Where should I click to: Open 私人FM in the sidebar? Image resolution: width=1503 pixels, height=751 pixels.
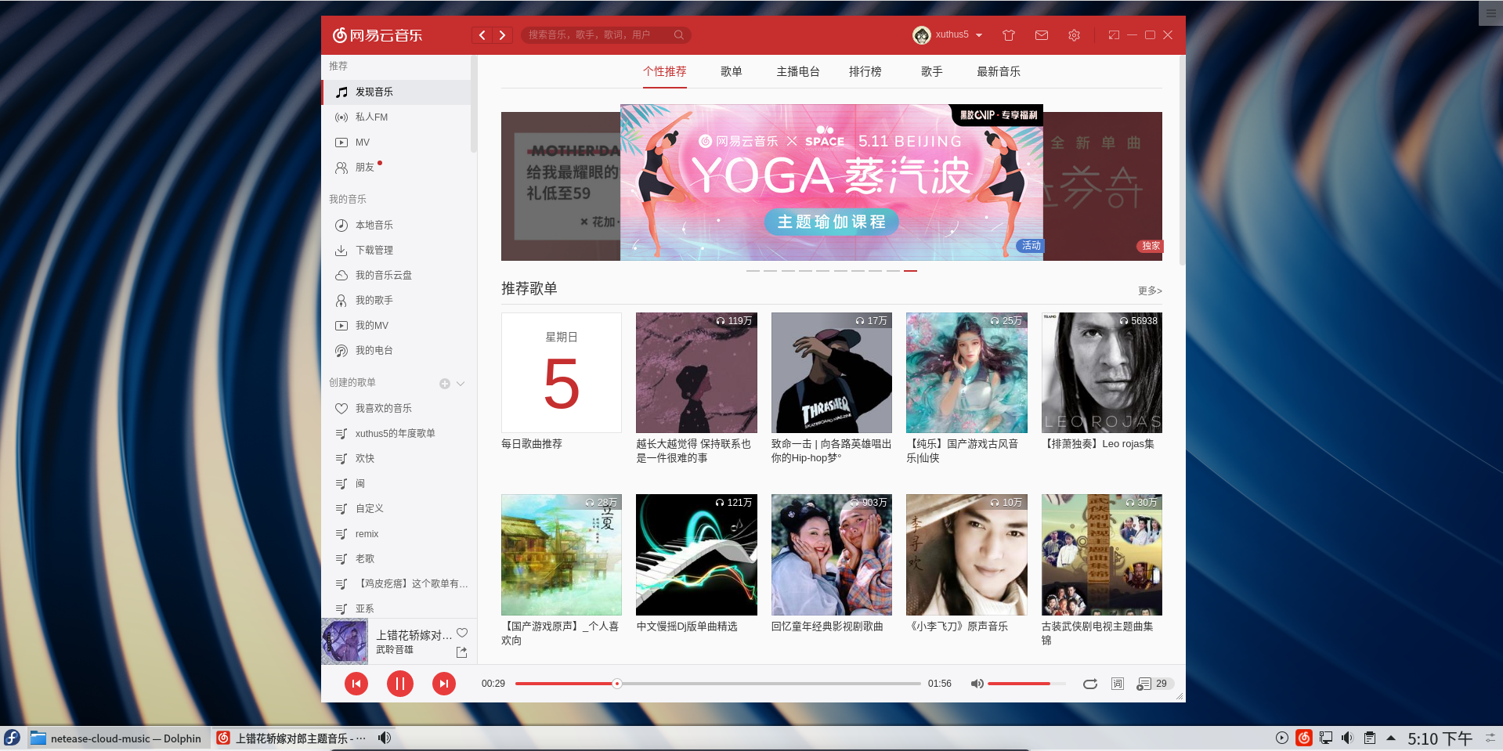[396, 117]
